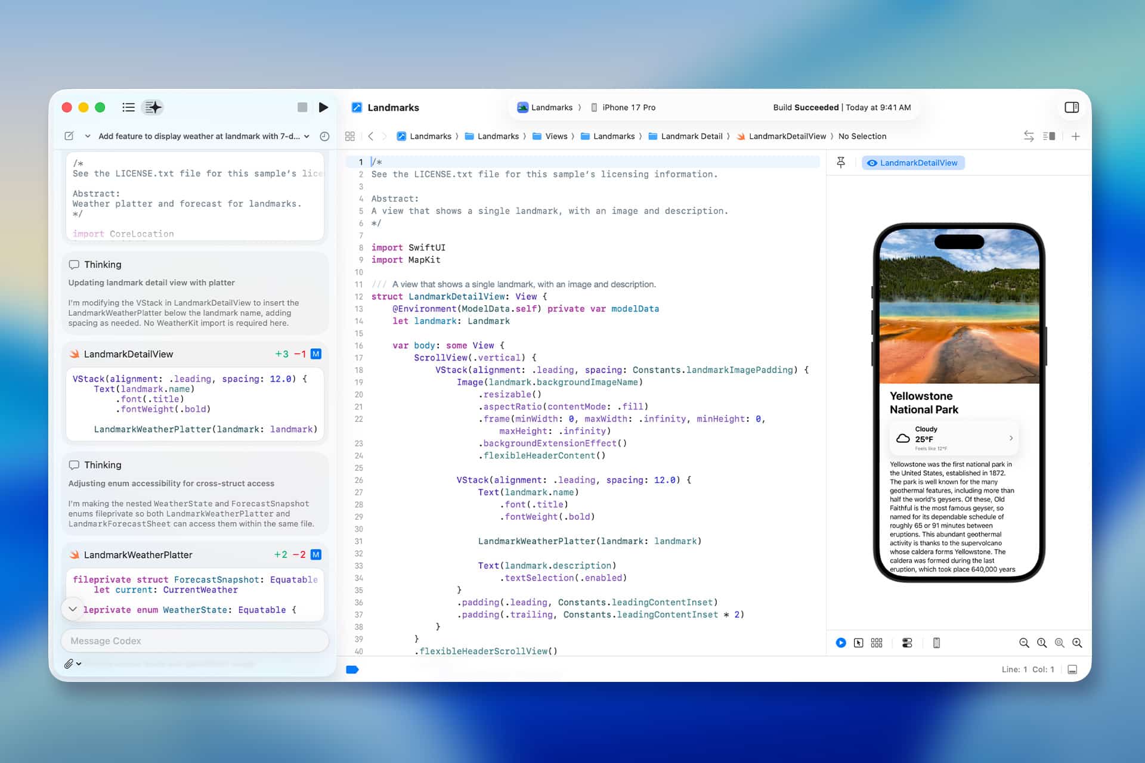
Task: Open the preview device picker
Action: [936, 643]
